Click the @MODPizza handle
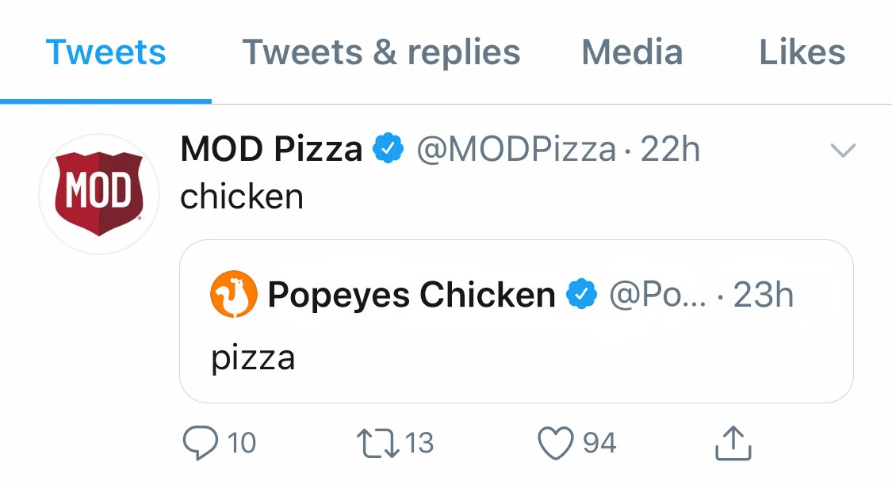The image size is (892, 485). click(516, 149)
